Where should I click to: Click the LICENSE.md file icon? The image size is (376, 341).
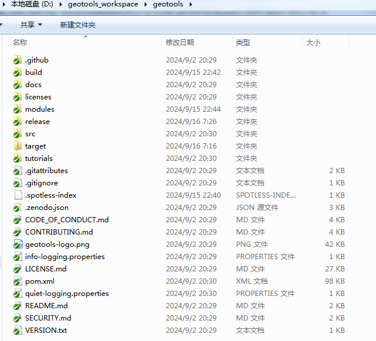click(x=18, y=268)
